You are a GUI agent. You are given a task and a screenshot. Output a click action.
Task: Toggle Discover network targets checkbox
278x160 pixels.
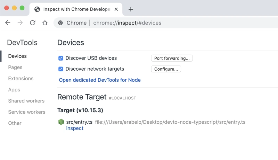[x=60, y=69]
